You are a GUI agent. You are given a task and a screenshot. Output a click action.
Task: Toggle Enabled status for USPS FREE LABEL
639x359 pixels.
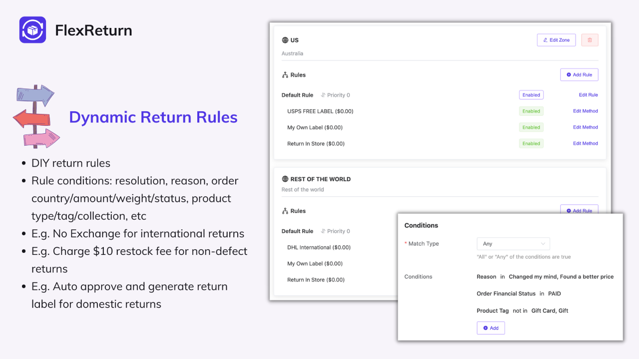coord(531,111)
